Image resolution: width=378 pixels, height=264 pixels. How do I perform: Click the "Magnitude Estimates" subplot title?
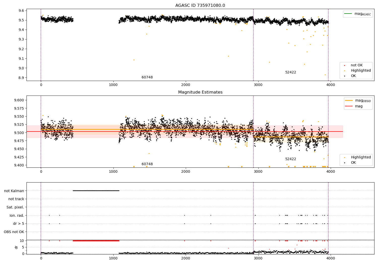tap(200, 92)
